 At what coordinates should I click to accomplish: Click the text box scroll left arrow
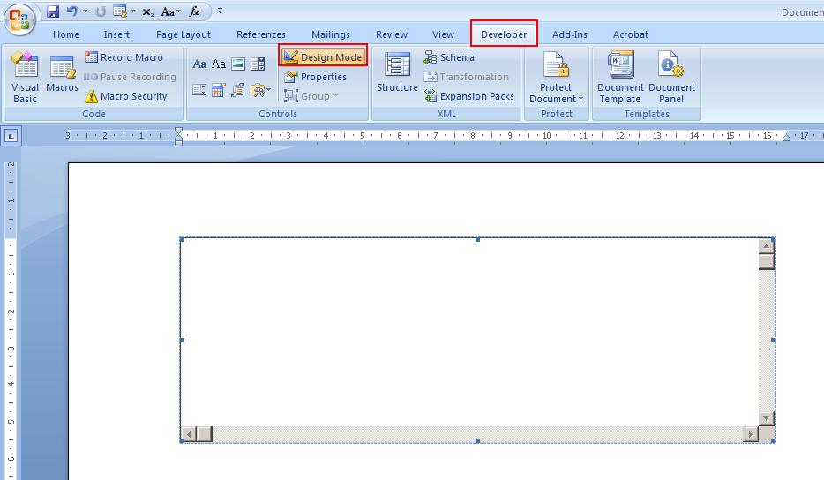(189, 434)
